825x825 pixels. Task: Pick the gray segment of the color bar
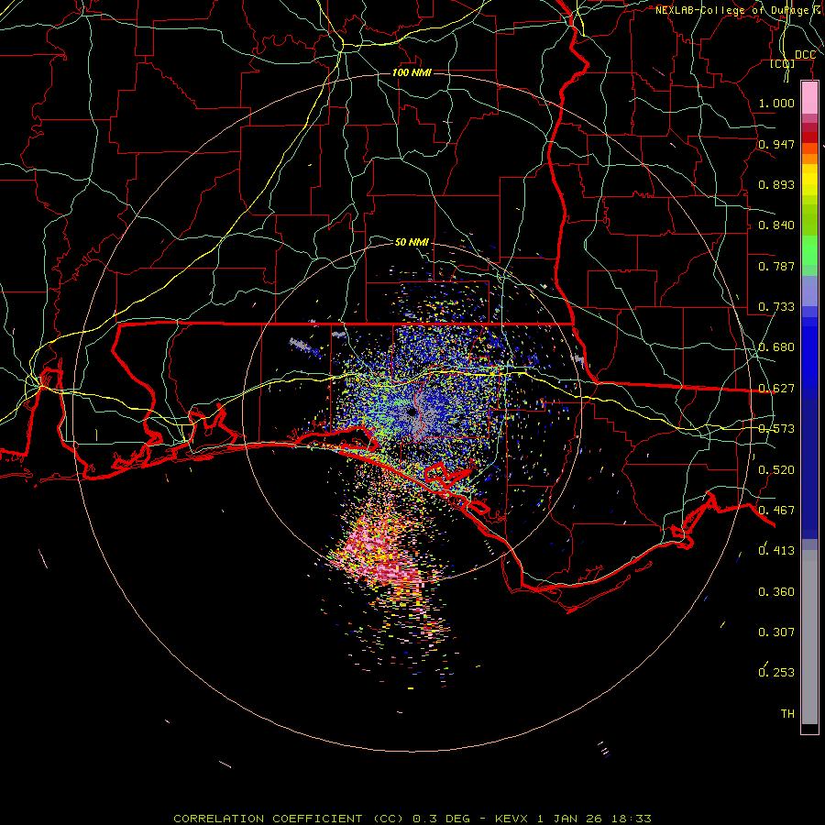pos(809,637)
